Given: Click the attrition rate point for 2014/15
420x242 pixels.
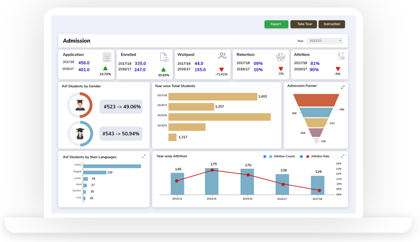Looking at the screenshot, I should tap(212, 170).
